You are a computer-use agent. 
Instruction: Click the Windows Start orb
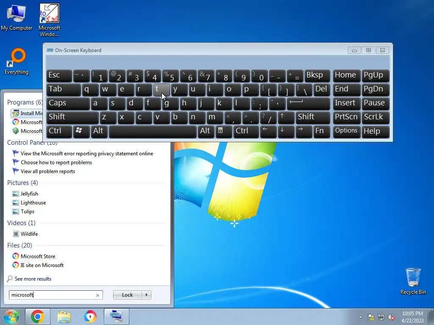[x=11, y=317]
